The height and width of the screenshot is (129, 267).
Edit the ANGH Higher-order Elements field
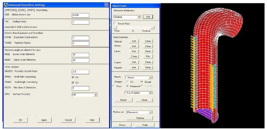pyautogui.click(x=81, y=61)
